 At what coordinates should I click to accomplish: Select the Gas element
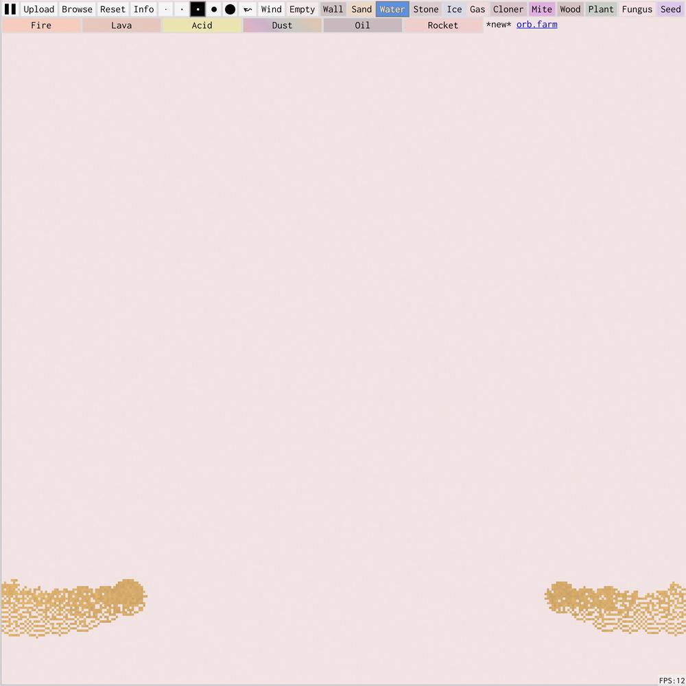(477, 9)
